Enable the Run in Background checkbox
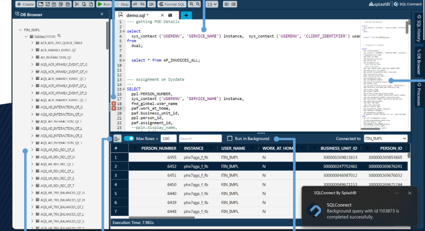425x231 pixels. click(x=230, y=138)
